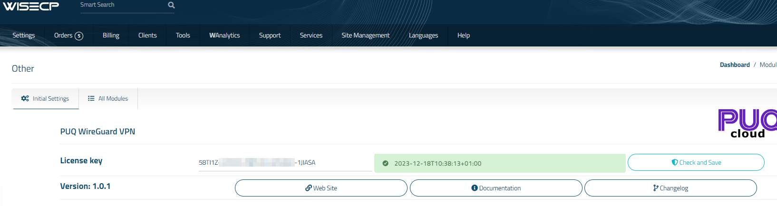Click the Check and Save button
Screen dimensions: 777x206
[696, 162]
